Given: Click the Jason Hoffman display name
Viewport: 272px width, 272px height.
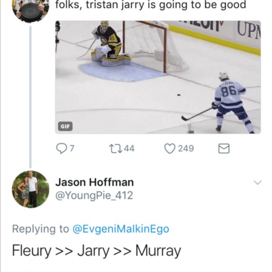Looking at the screenshot, I should 94,182.
